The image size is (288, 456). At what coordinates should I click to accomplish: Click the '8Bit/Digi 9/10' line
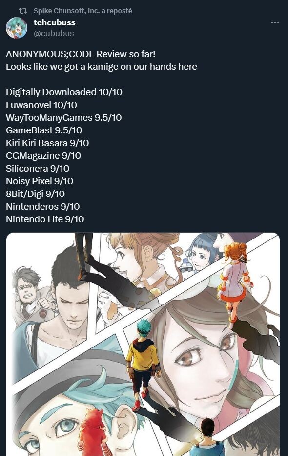[x=36, y=194]
